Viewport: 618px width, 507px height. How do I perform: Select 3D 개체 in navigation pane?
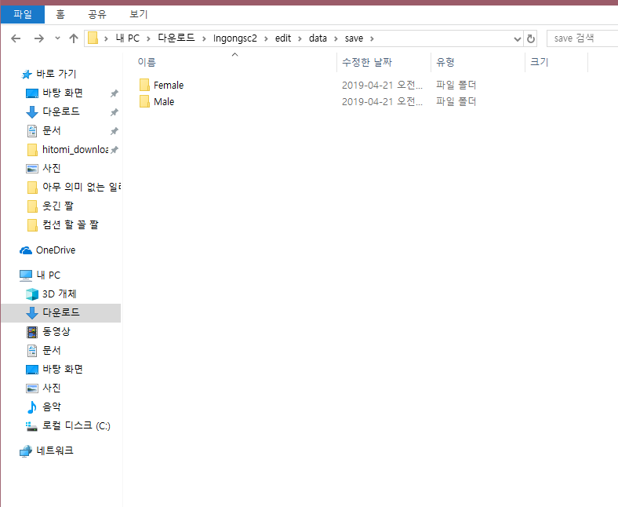pos(60,294)
